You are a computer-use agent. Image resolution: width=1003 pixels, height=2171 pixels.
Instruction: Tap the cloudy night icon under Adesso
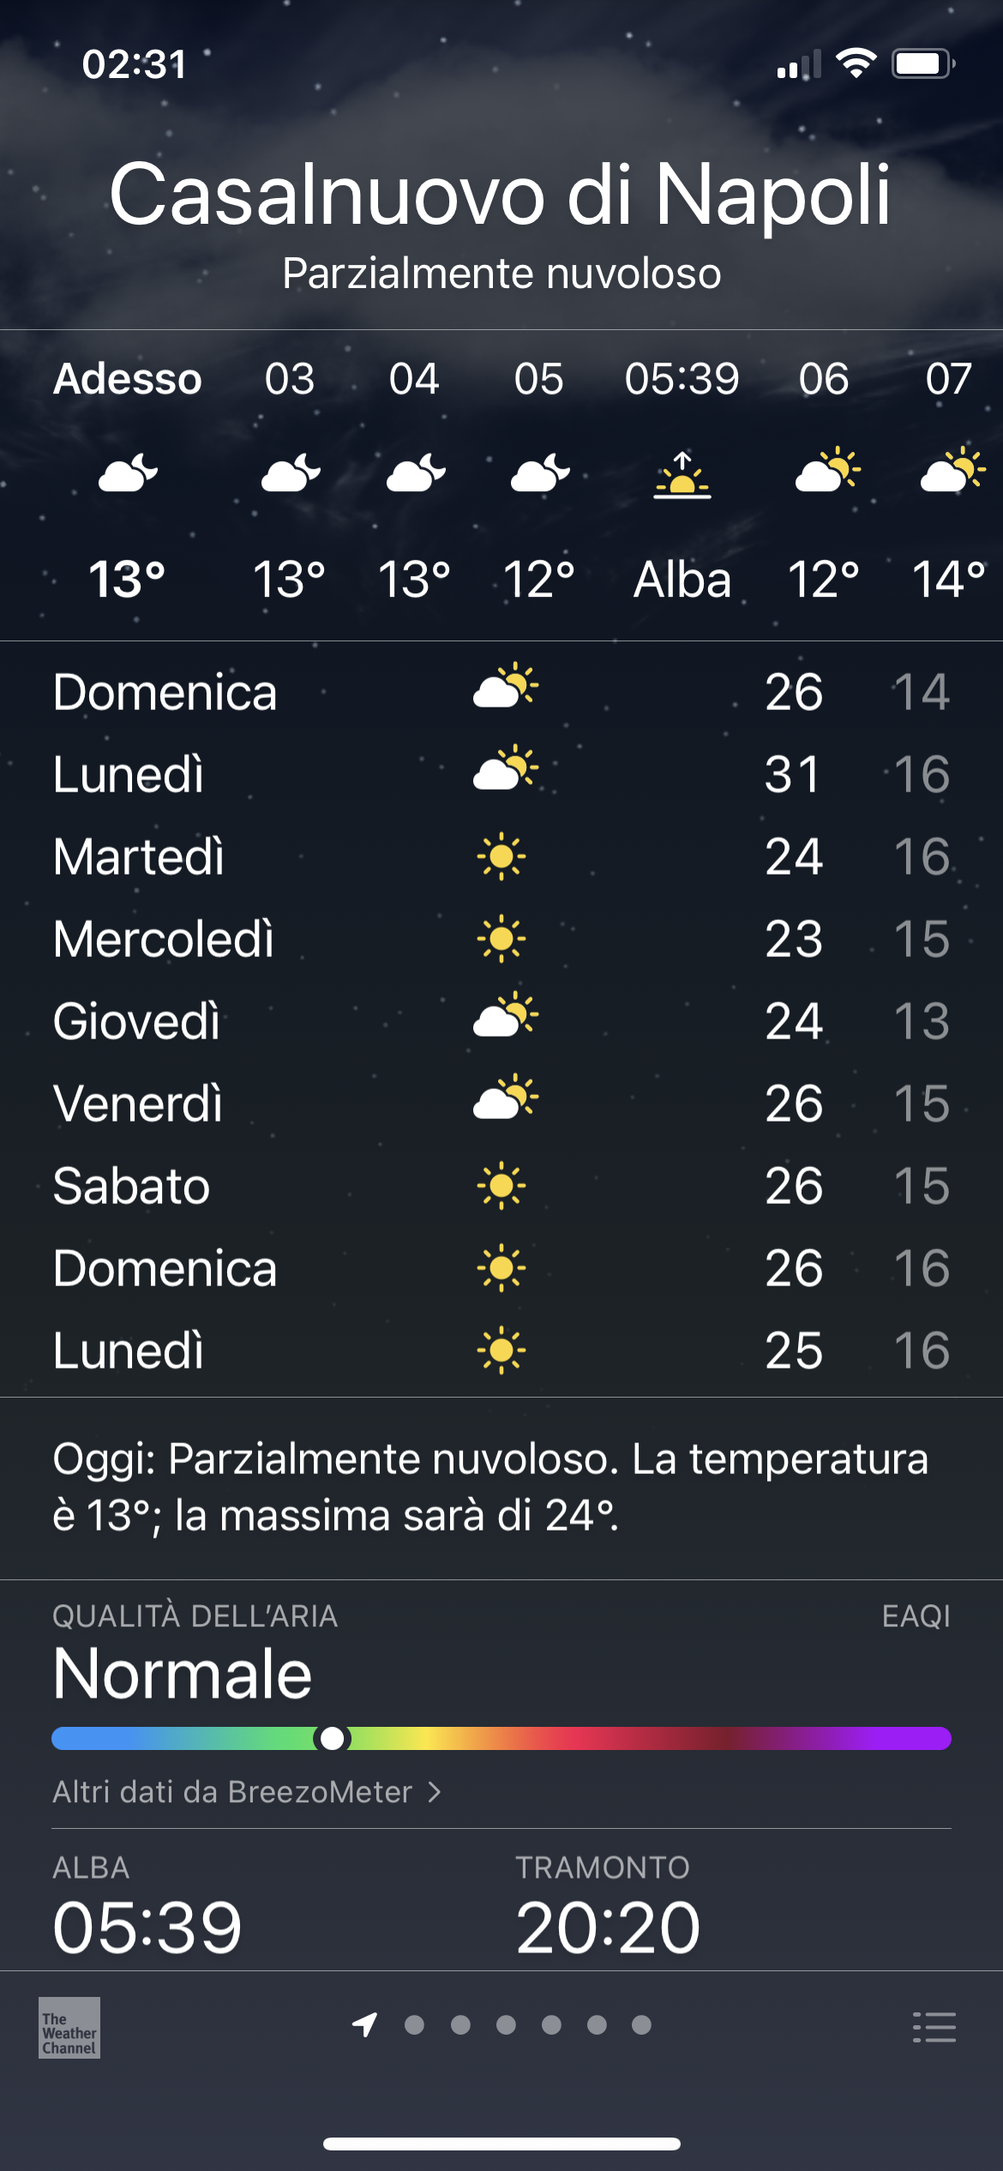128,473
